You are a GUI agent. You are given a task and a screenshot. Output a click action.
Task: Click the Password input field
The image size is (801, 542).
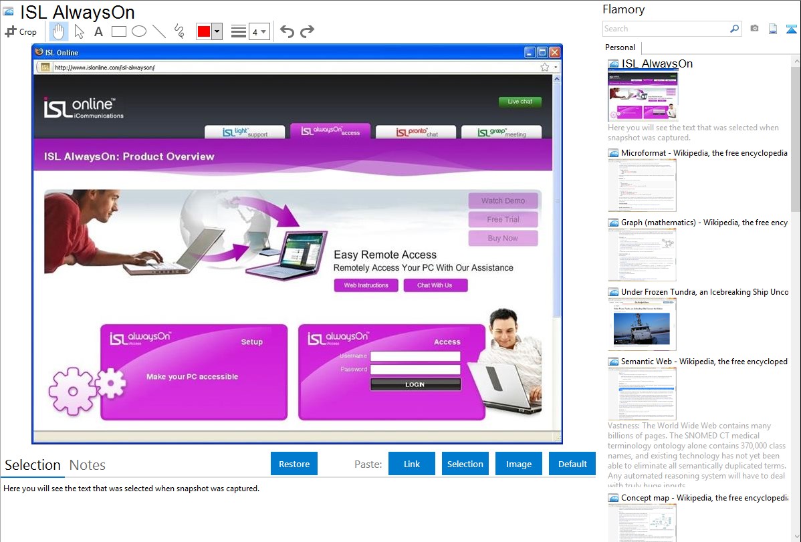pyautogui.click(x=415, y=370)
